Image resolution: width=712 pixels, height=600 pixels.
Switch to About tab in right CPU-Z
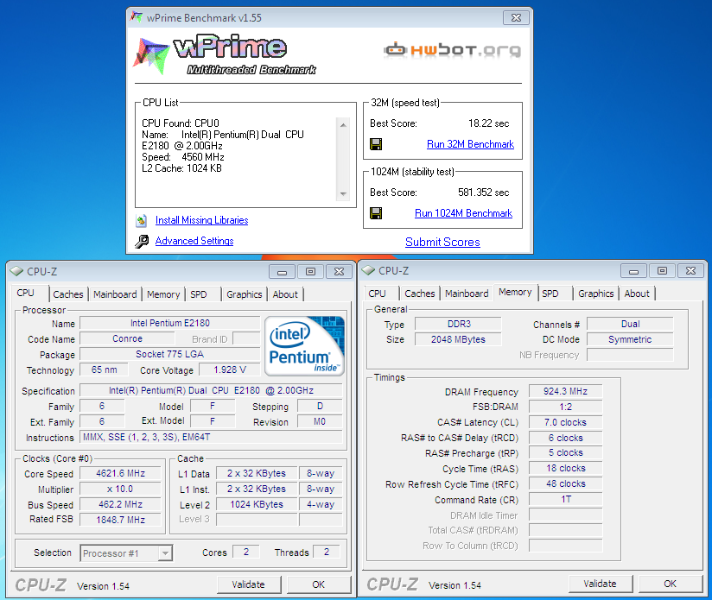tap(637, 294)
